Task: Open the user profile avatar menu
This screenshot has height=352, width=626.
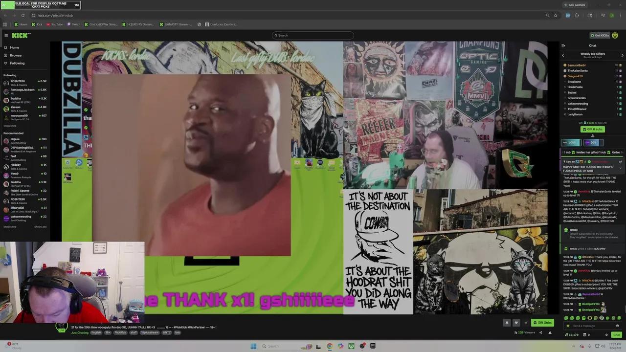Action: pyautogui.click(x=615, y=35)
